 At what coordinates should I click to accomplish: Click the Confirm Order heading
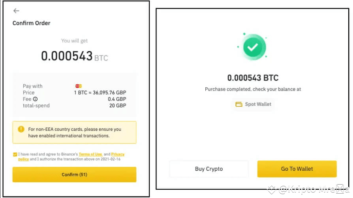pos(32,23)
